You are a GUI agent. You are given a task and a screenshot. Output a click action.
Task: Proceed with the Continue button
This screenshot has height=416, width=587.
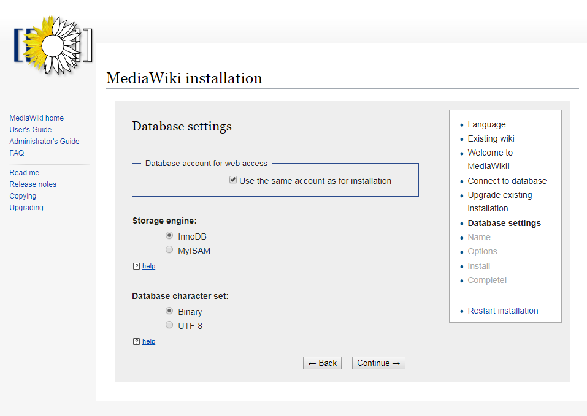[378, 363]
